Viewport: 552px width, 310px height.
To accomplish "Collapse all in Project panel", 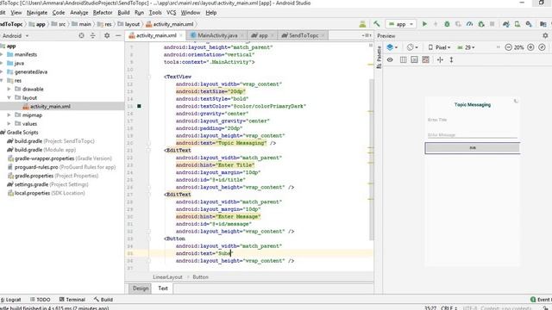I will tap(92, 35).
